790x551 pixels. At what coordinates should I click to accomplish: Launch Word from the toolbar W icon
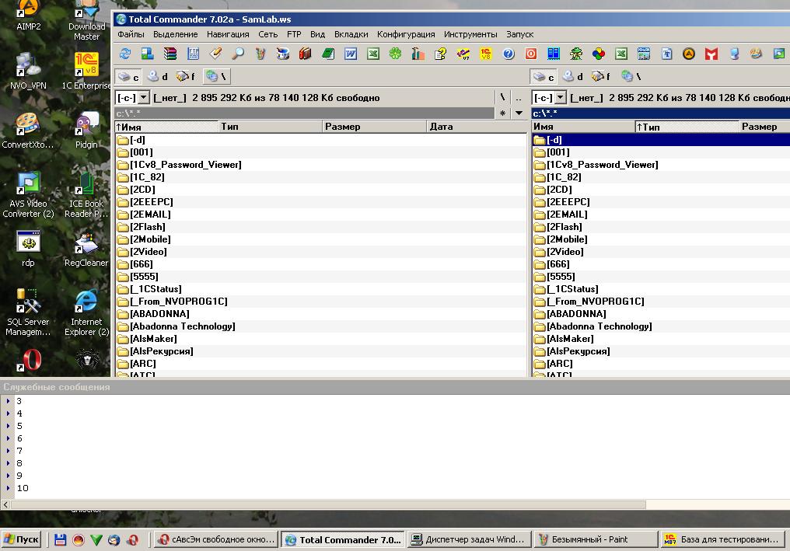[x=350, y=54]
